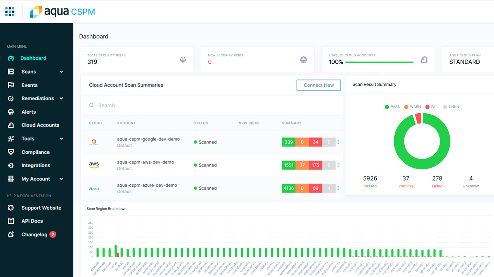Image resolution: width=494 pixels, height=277 pixels.
Task: Click the Cloud Accounts icon in sidebar
Action: (11, 125)
